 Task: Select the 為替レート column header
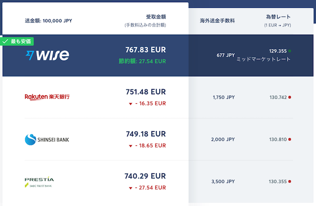[x=278, y=17]
